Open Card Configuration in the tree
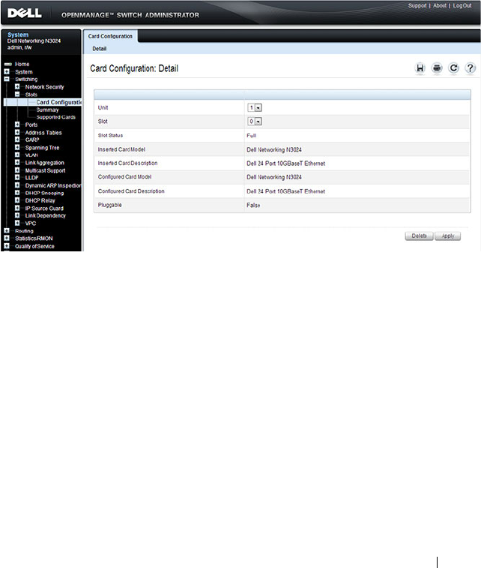The image size is (481, 568). [x=58, y=102]
